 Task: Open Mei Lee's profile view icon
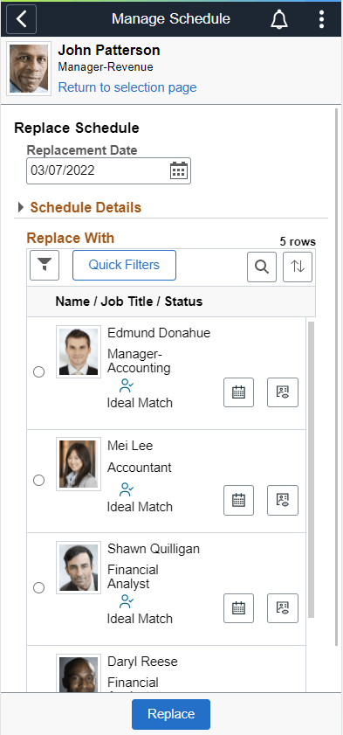(283, 500)
